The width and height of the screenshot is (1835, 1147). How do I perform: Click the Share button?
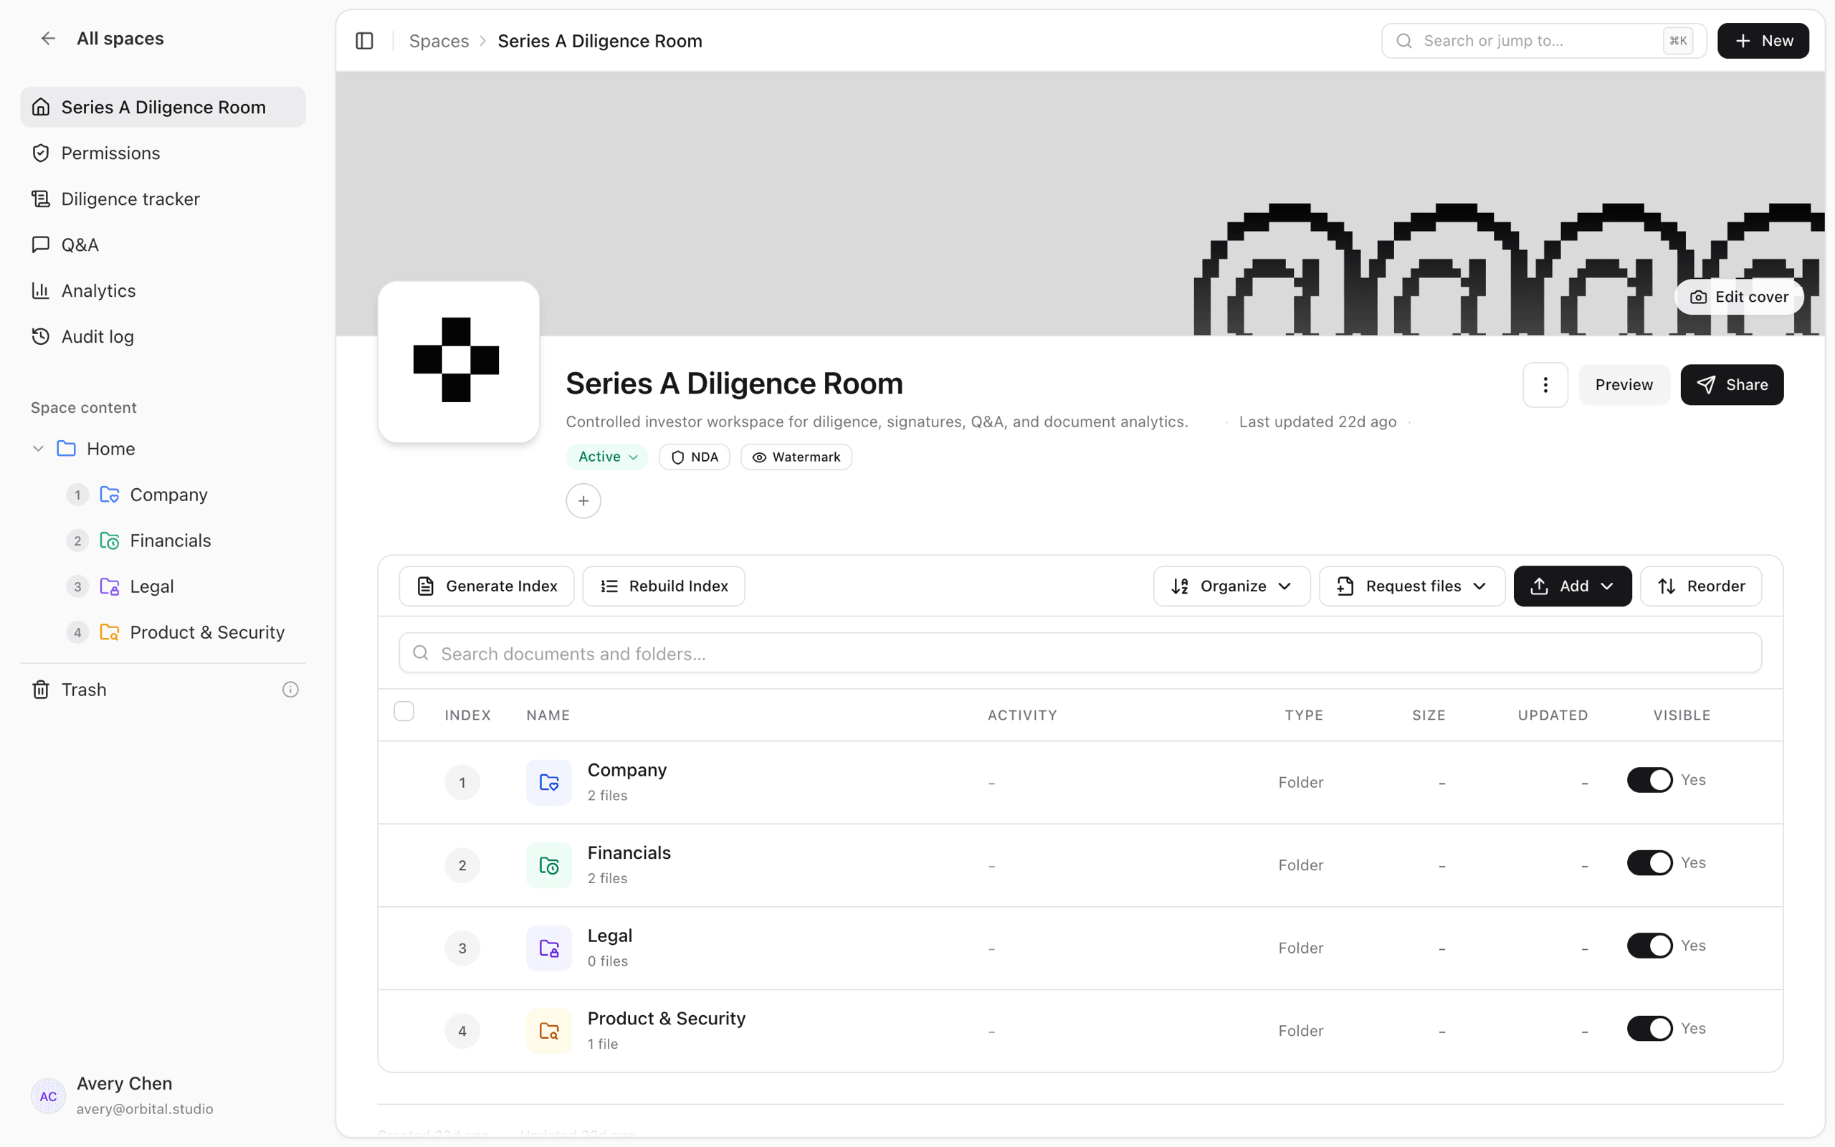tap(1732, 386)
